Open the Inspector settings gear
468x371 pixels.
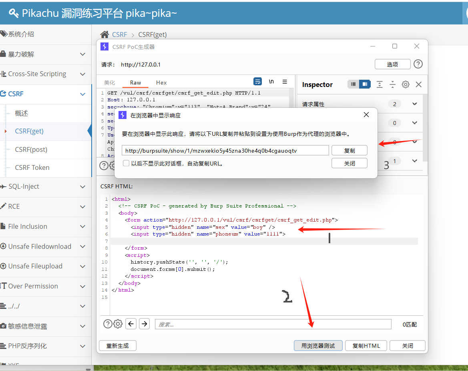coord(406,85)
